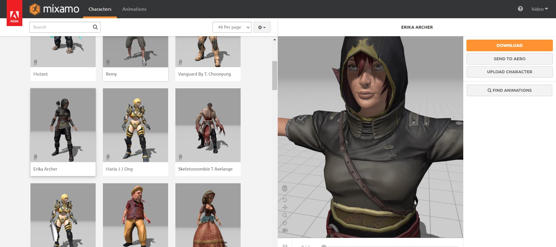The height and width of the screenshot is (247, 556).
Task: Click the Download button
Action: [509, 45]
